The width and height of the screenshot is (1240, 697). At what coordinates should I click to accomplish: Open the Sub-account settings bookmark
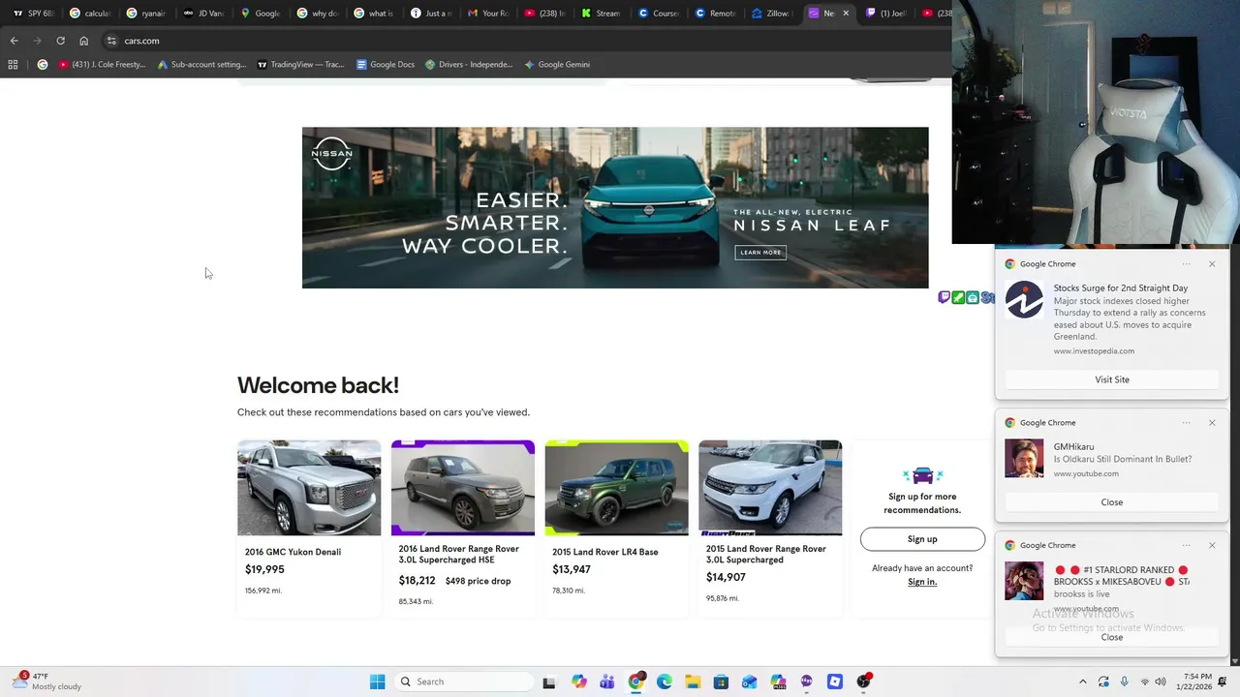click(202, 65)
